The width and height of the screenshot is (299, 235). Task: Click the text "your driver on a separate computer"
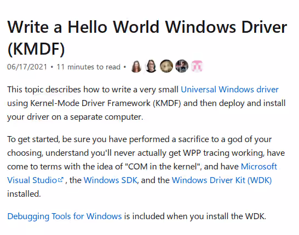[x=75, y=117]
